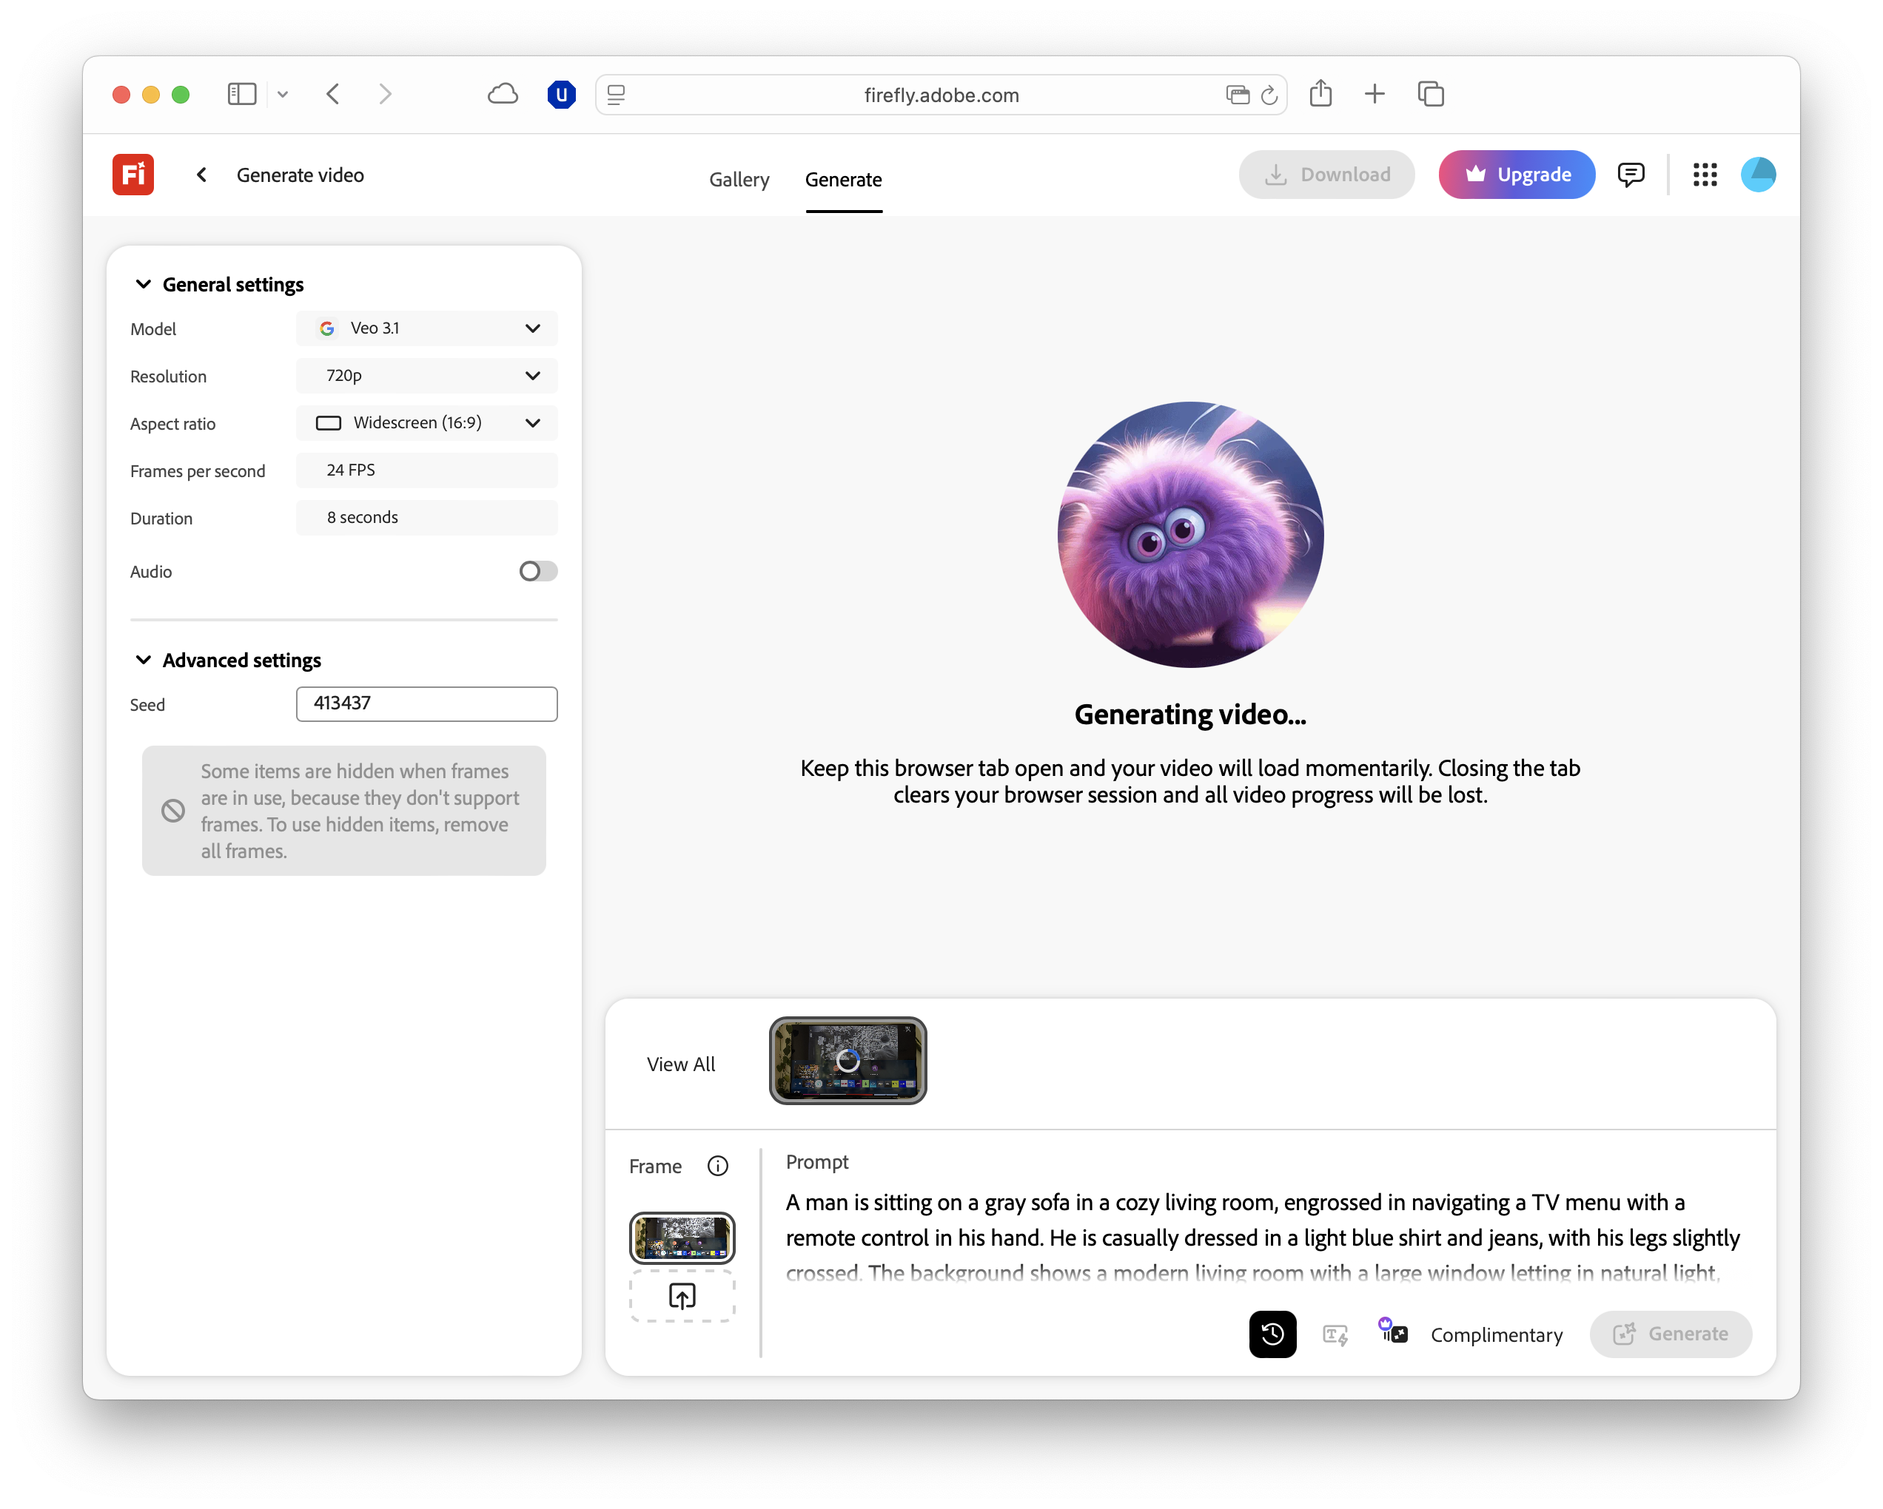
Task: Switch to the Gallery tab
Action: [739, 180]
